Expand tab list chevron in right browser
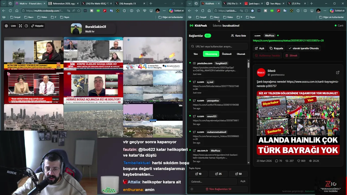 tap(190, 4)
